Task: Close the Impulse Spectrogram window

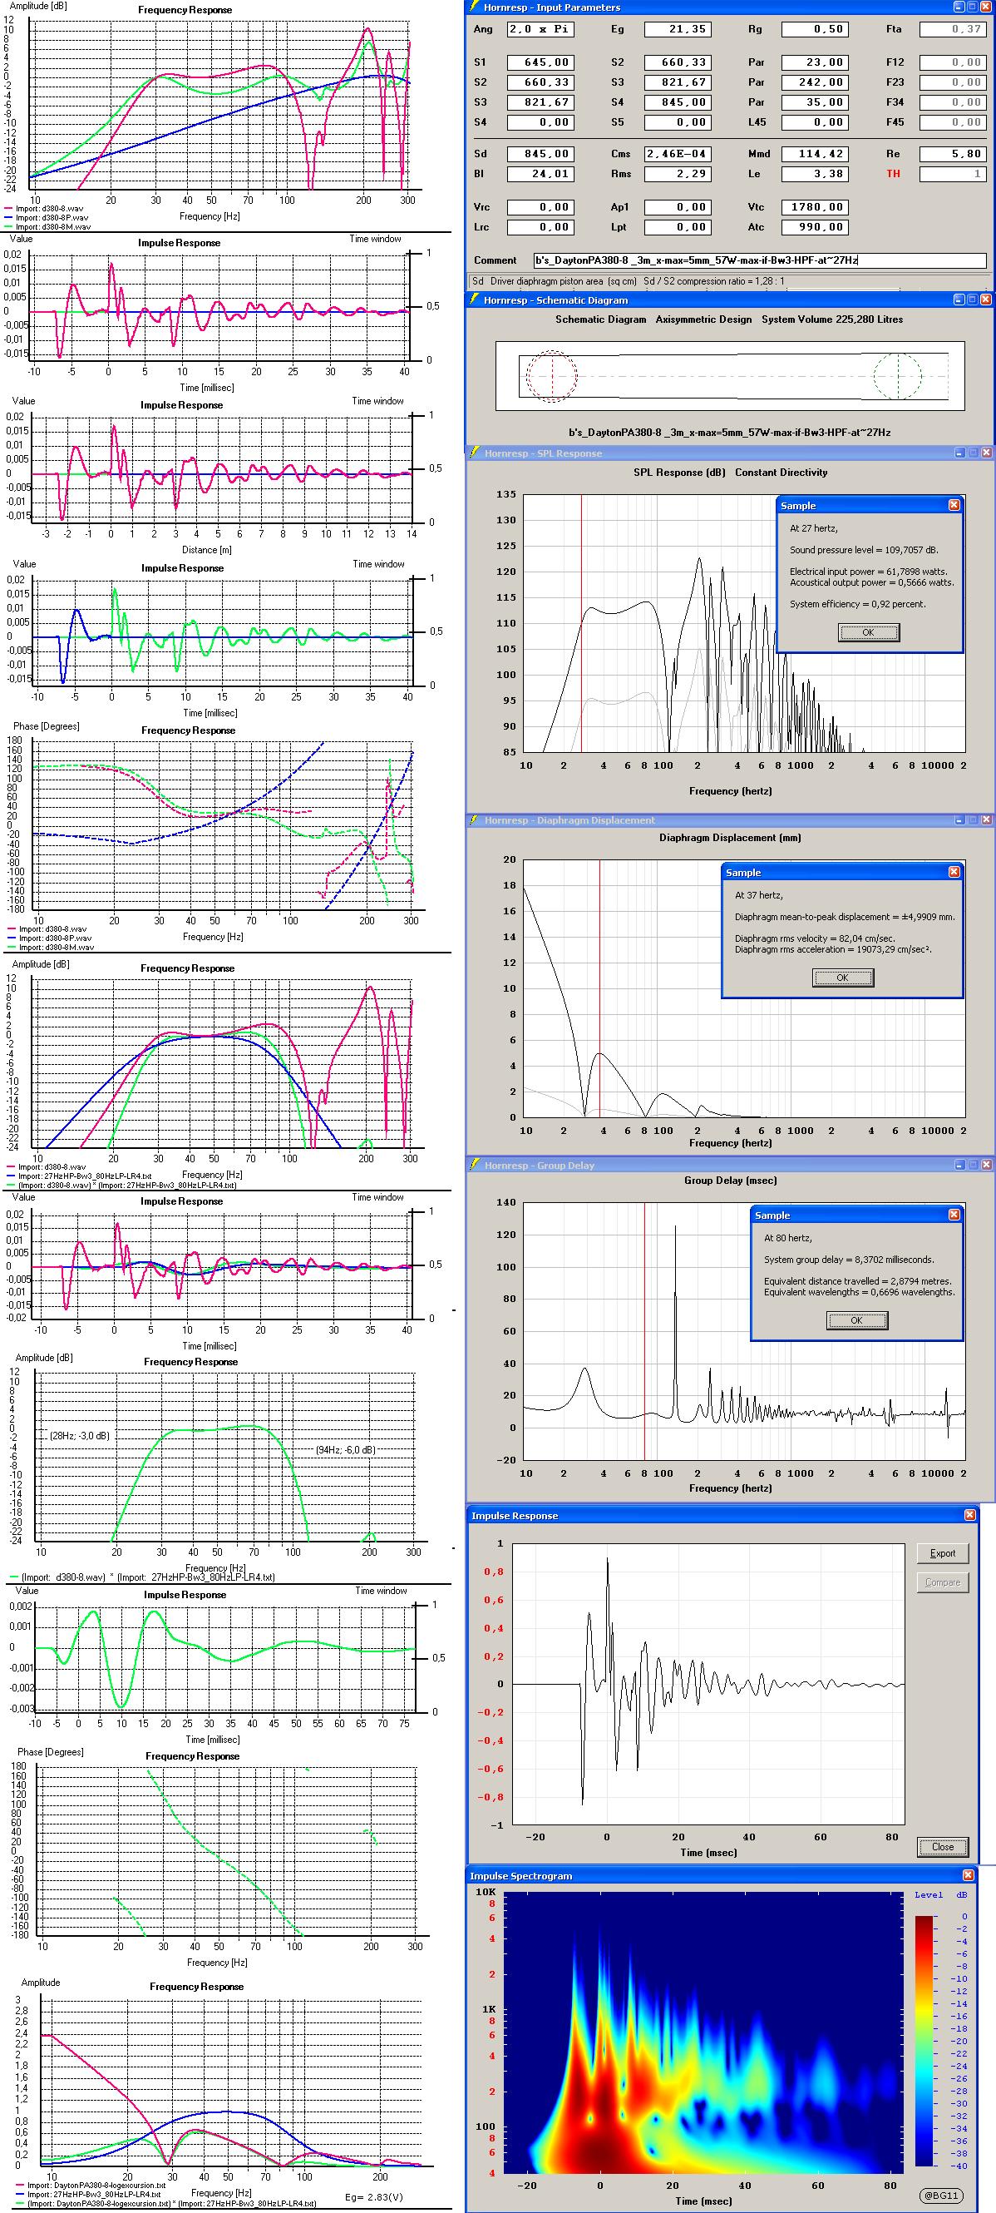Action: click(969, 1874)
